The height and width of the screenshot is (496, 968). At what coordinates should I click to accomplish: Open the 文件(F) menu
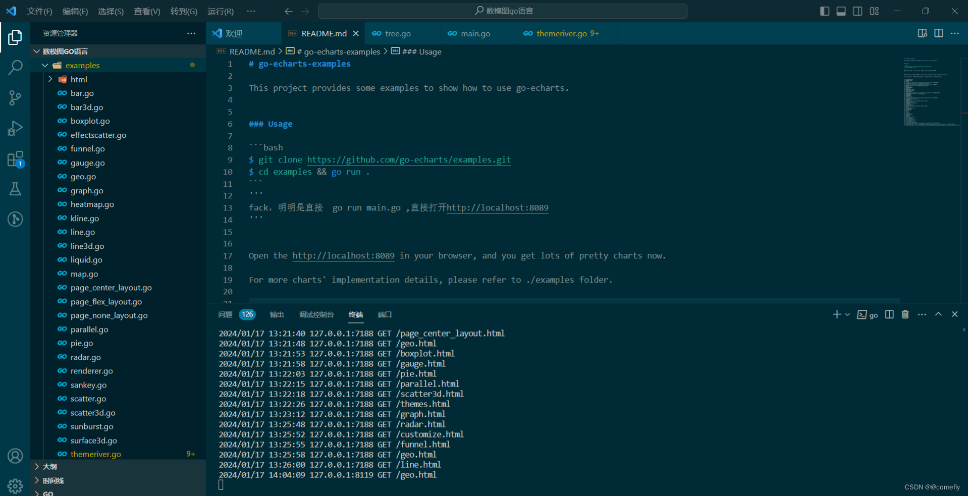pyautogui.click(x=39, y=11)
